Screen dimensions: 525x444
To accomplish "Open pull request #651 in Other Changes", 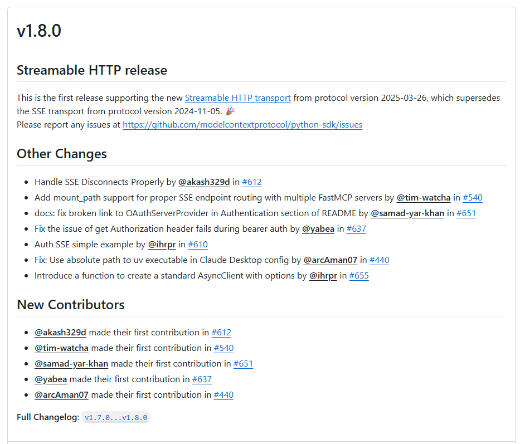I will [x=466, y=213].
